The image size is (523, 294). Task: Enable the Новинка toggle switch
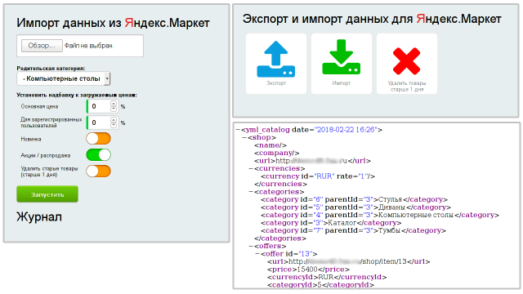click(98, 139)
